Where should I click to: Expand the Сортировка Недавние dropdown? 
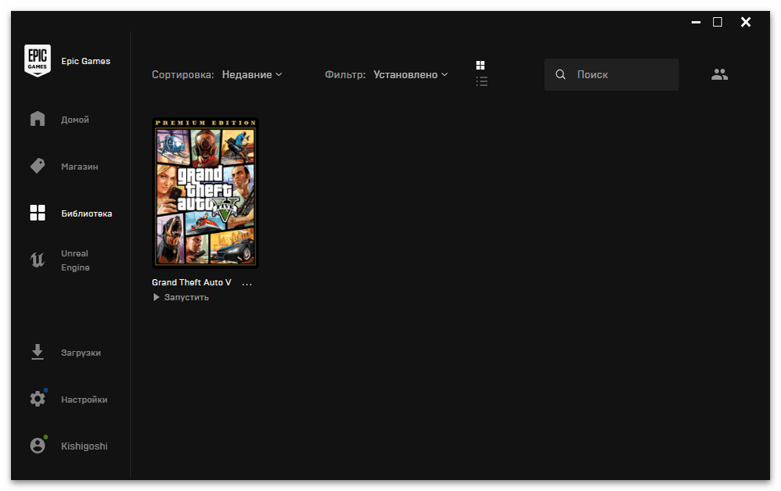pos(251,75)
